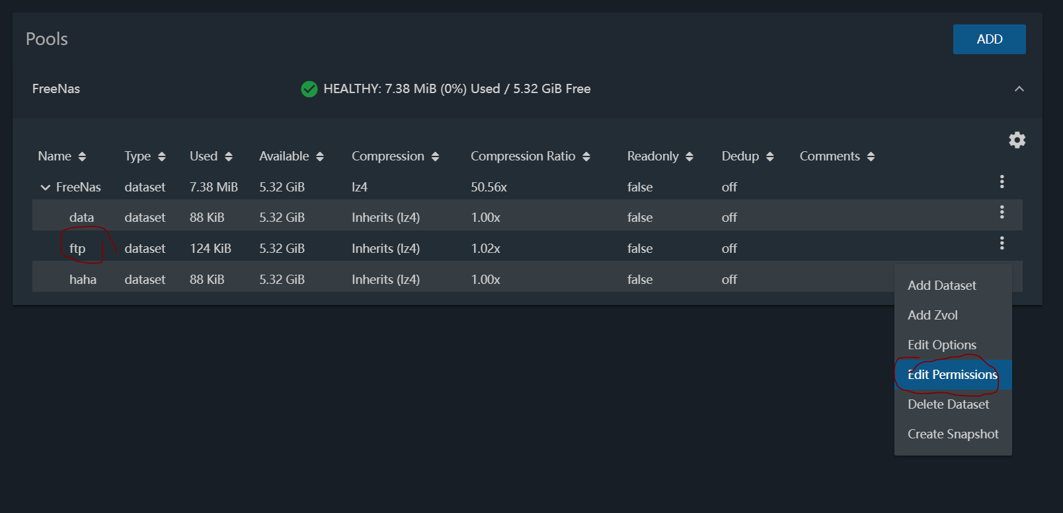
Task: Click the Available column header
Action: click(284, 156)
